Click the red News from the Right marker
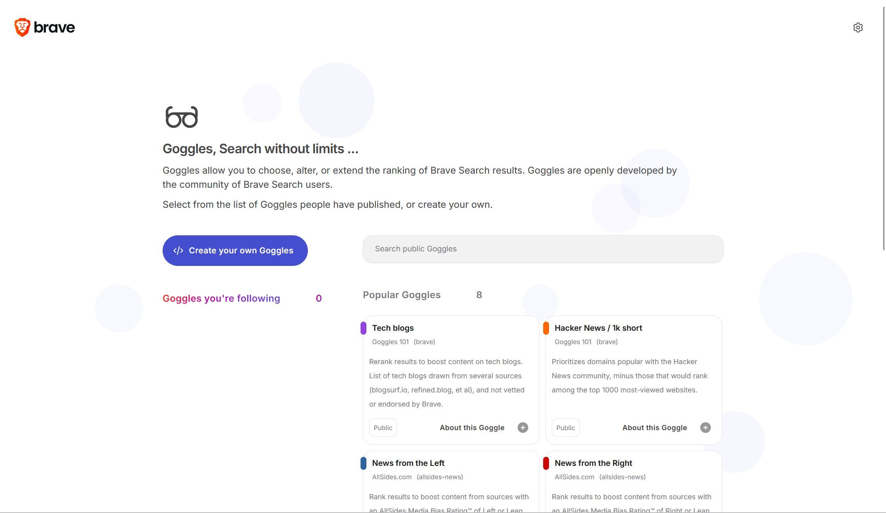 tap(546, 463)
